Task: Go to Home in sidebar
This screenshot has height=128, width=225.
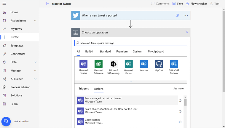Action: [x=14, y=12]
